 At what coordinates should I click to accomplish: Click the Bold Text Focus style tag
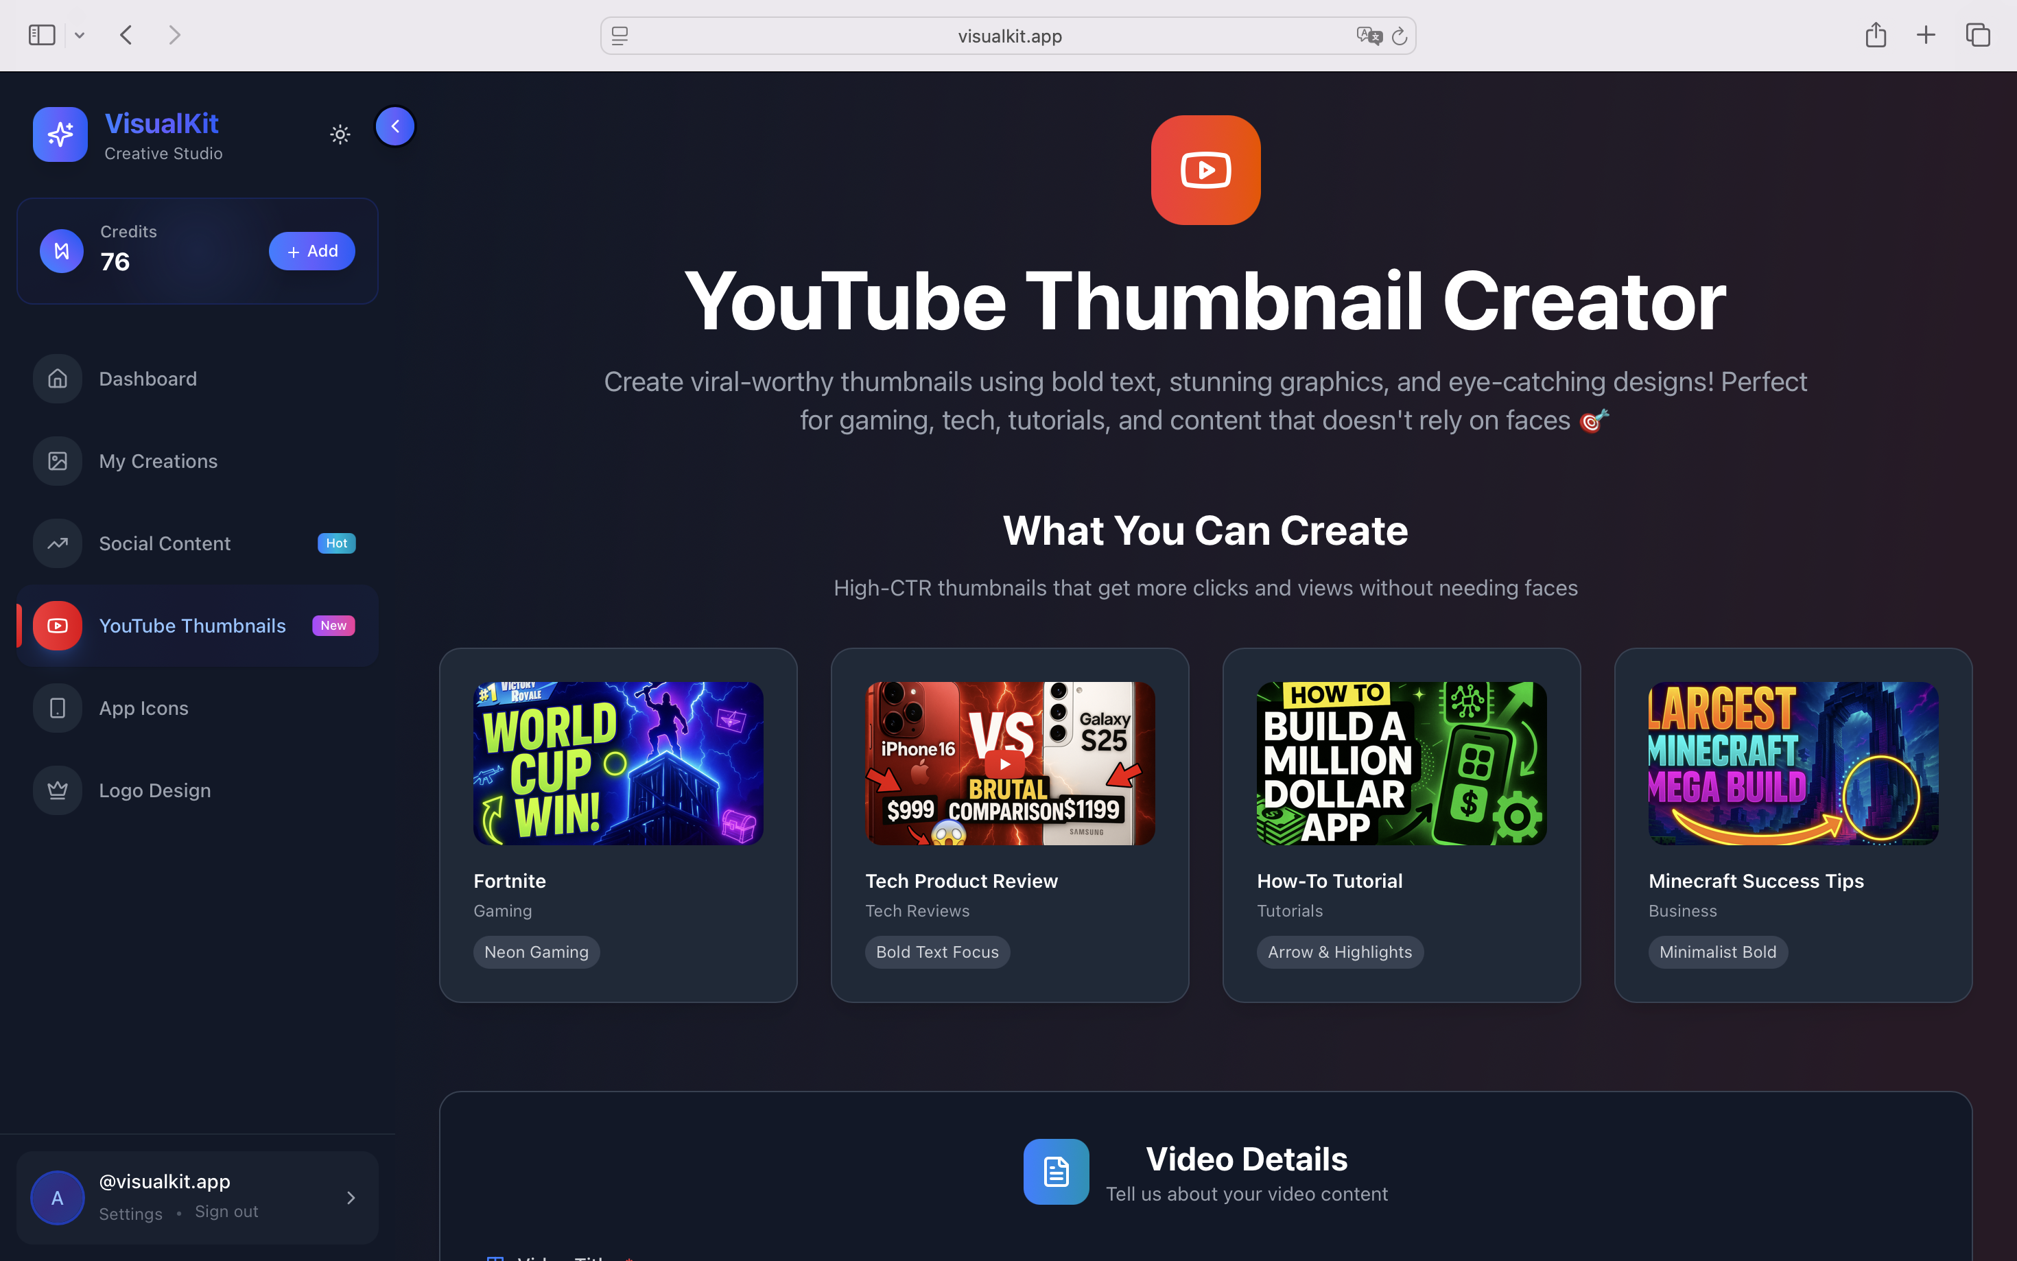click(937, 952)
